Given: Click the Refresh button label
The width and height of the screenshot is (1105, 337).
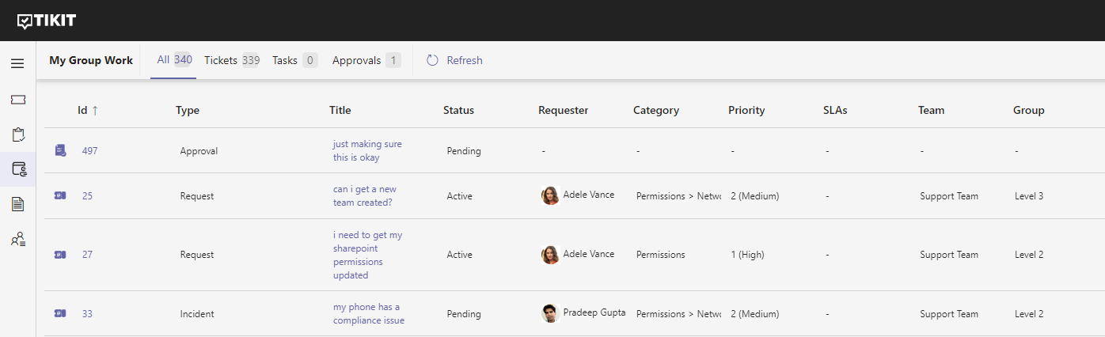Looking at the screenshot, I should tap(465, 60).
